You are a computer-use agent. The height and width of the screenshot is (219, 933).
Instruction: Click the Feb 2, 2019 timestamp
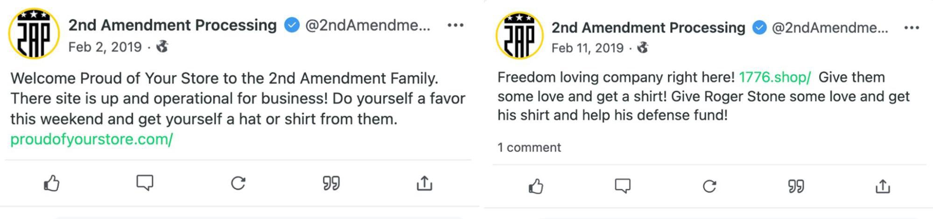(x=105, y=47)
